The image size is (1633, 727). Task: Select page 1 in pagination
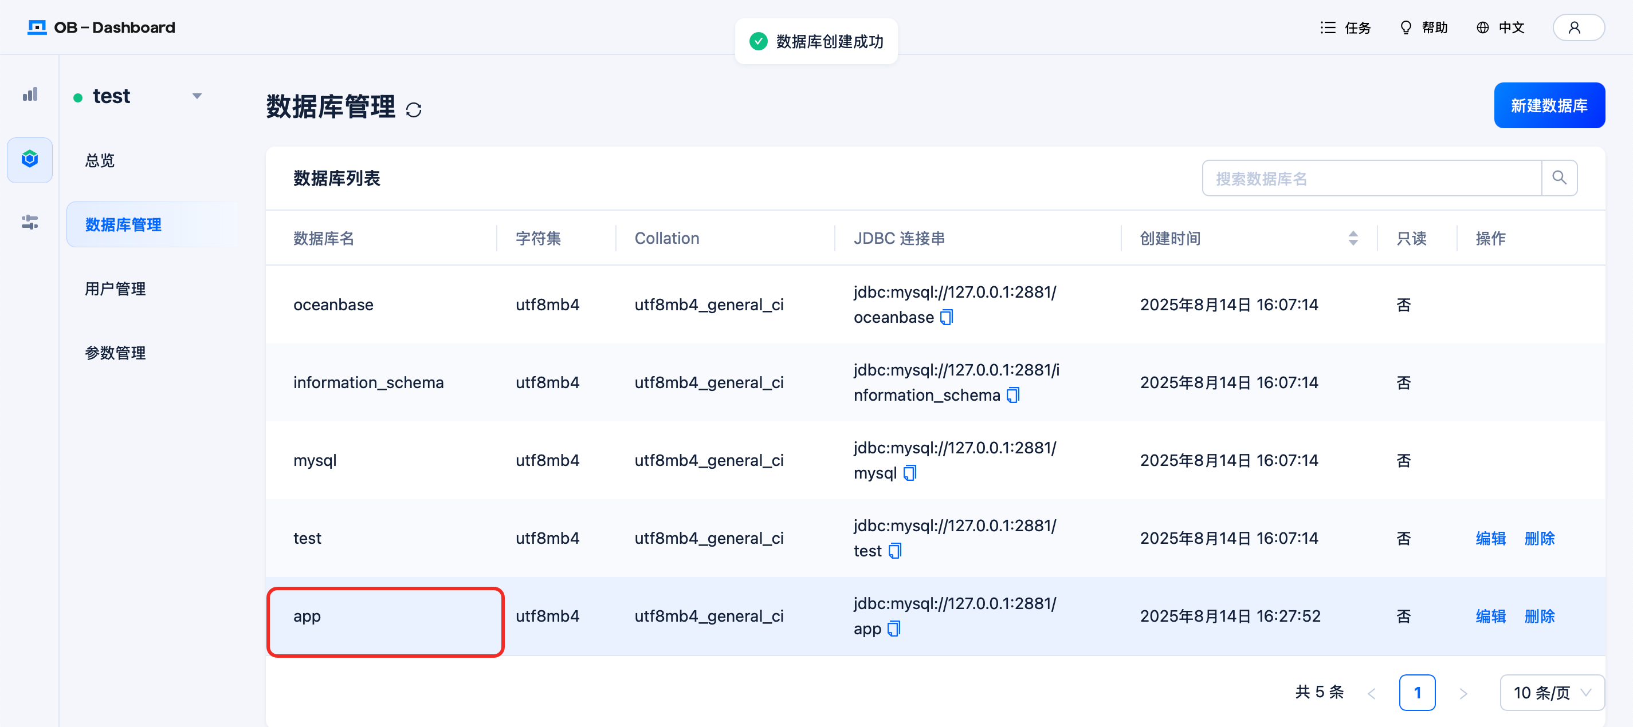[1417, 692]
